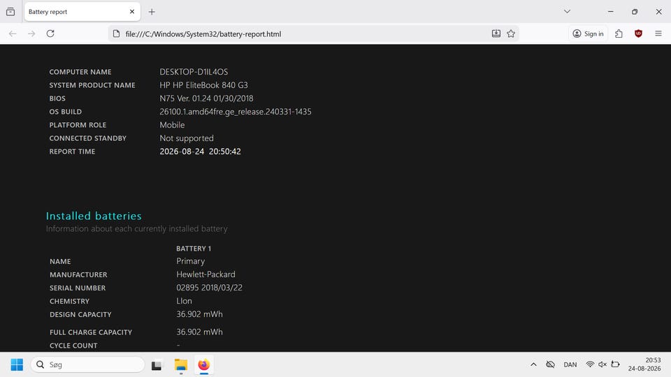This screenshot has width=671, height=377.
Task: Click the COMPUTER NAME label
Action: pos(80,72)
